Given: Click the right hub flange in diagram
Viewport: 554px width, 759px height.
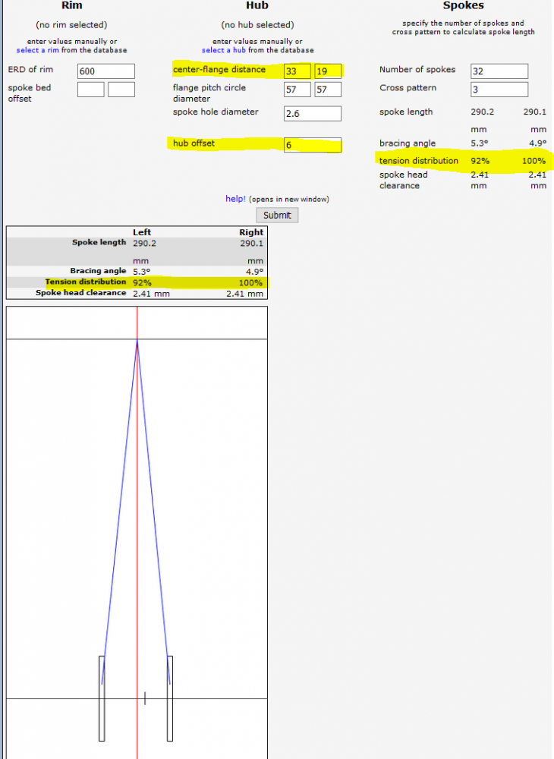Looking at the screenshot, I should point(170,698).
